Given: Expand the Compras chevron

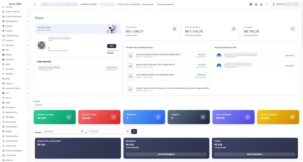Looking at the screenshot, I should 28,40.
